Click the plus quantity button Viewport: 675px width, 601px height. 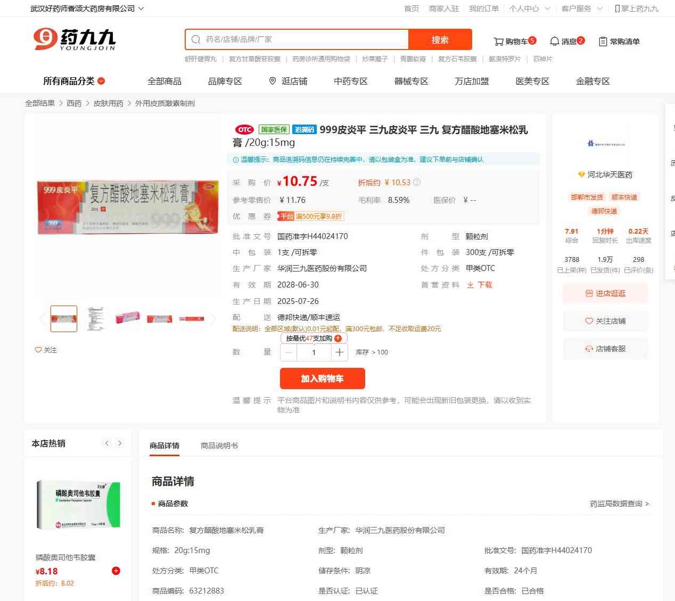339,352
